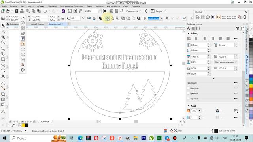Click the S icon in PlotCalc toolbar
This screenshot has height=142, width=253.
213,17
